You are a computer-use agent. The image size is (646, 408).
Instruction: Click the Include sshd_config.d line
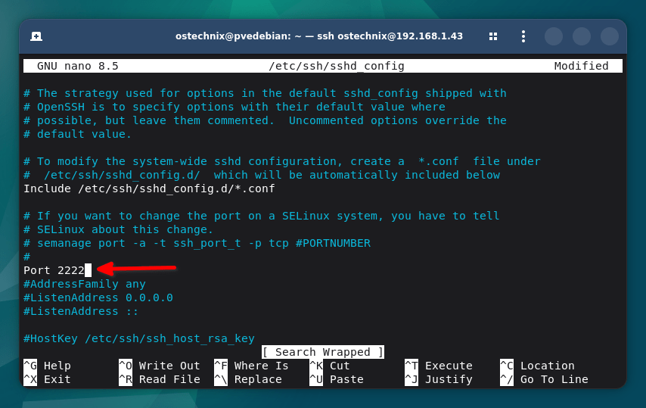coord(149,188)
